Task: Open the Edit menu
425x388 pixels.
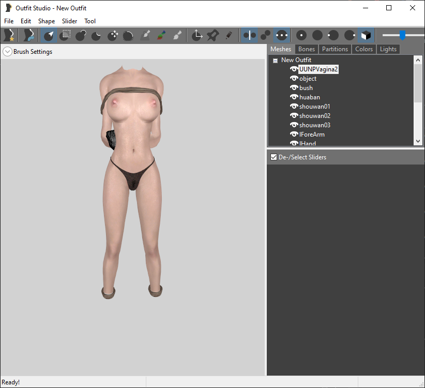Action: click(26, 21)
